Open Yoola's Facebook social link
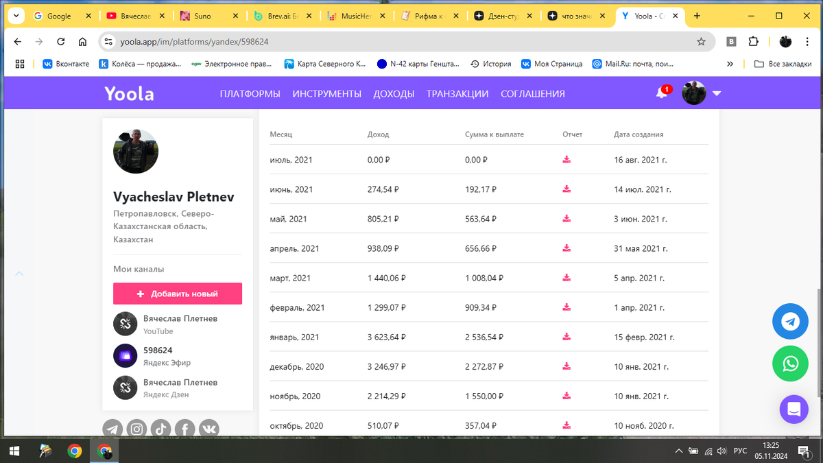823x463 pixels. [185, 429]
